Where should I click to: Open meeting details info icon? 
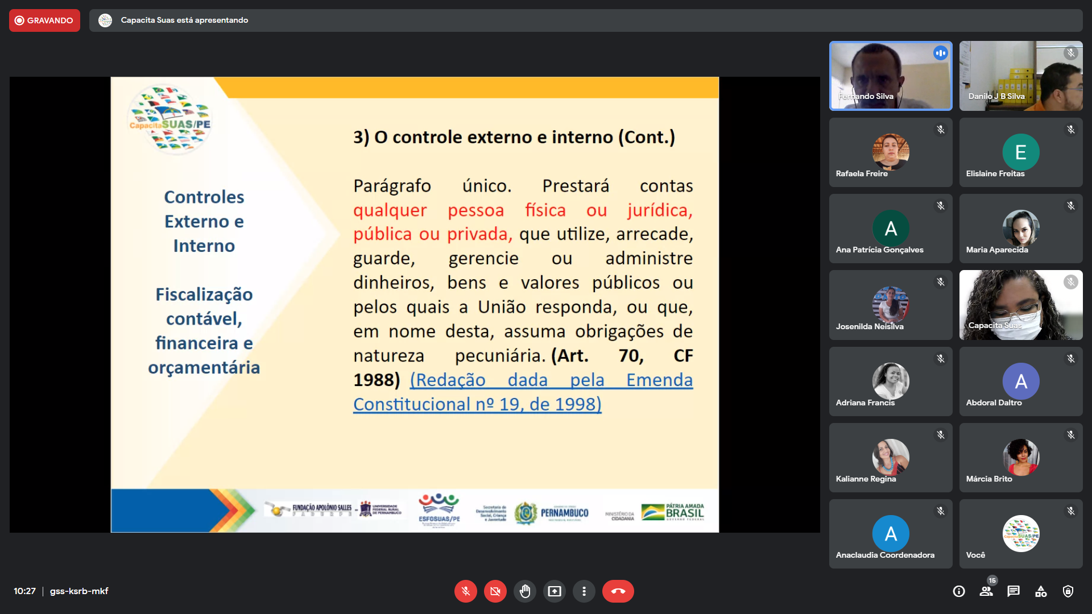(959, 591)
